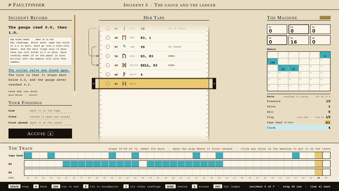This screenshot has height=191, width=339.
Task: Mark current step 68 on tape head trace
Action: coord(319,155)
